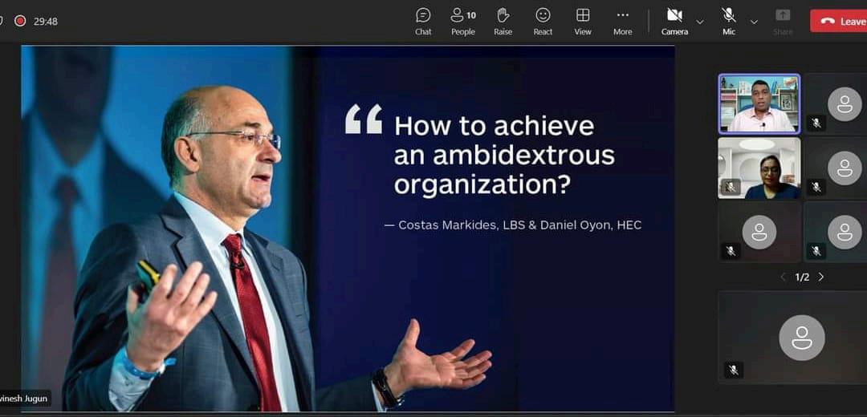Select the large bottom avatar tile

[793, 337]
